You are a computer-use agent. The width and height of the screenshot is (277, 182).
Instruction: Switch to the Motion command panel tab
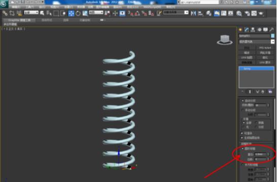pyautogui.click(x=259, y=30)
